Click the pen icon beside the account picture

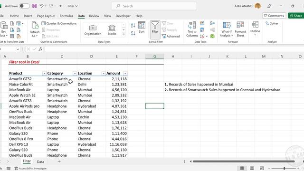(269, 6)
